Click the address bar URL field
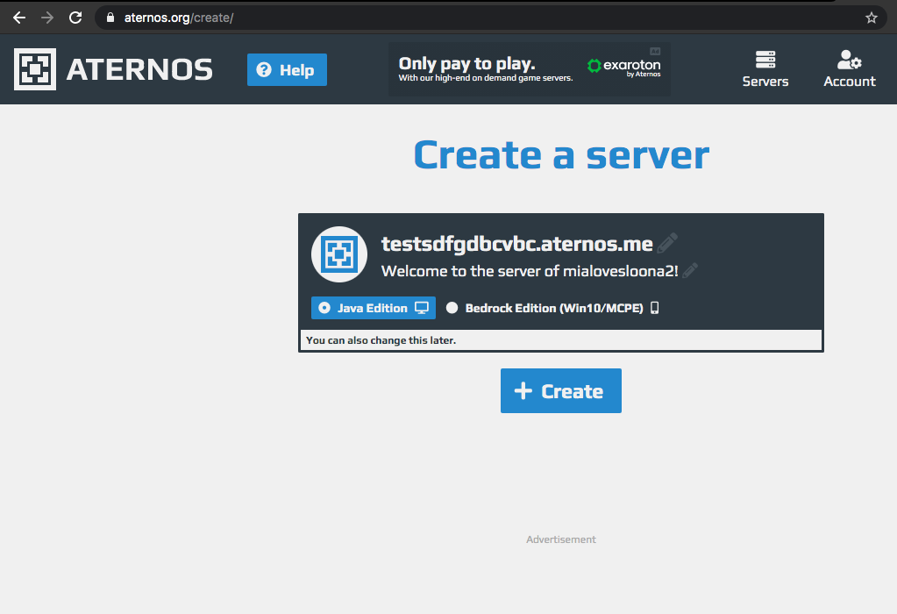Image resolution: width=897 pixels, height=614 pixels. pos(491,18)
